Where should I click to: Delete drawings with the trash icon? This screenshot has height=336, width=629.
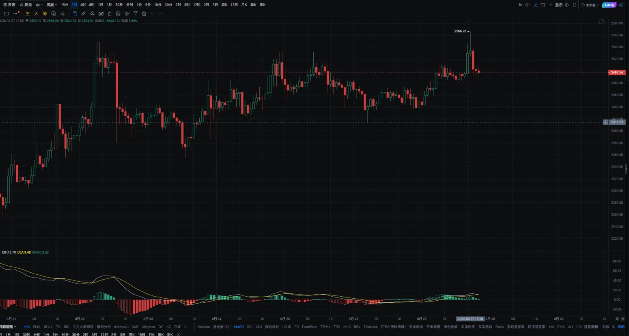point(144,14)
